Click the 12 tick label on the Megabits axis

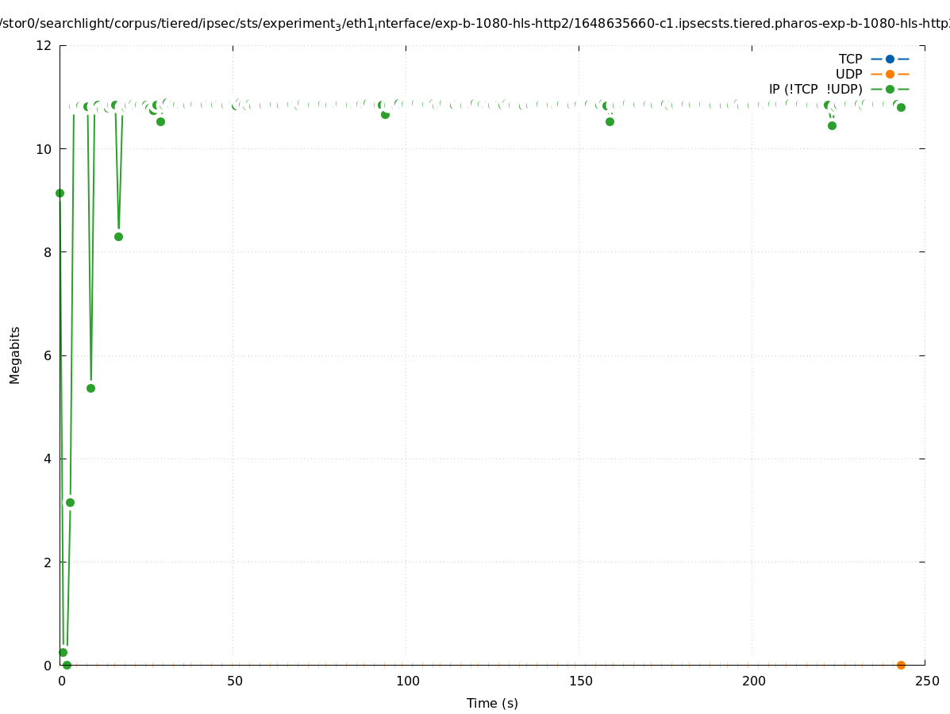(44, 45)
